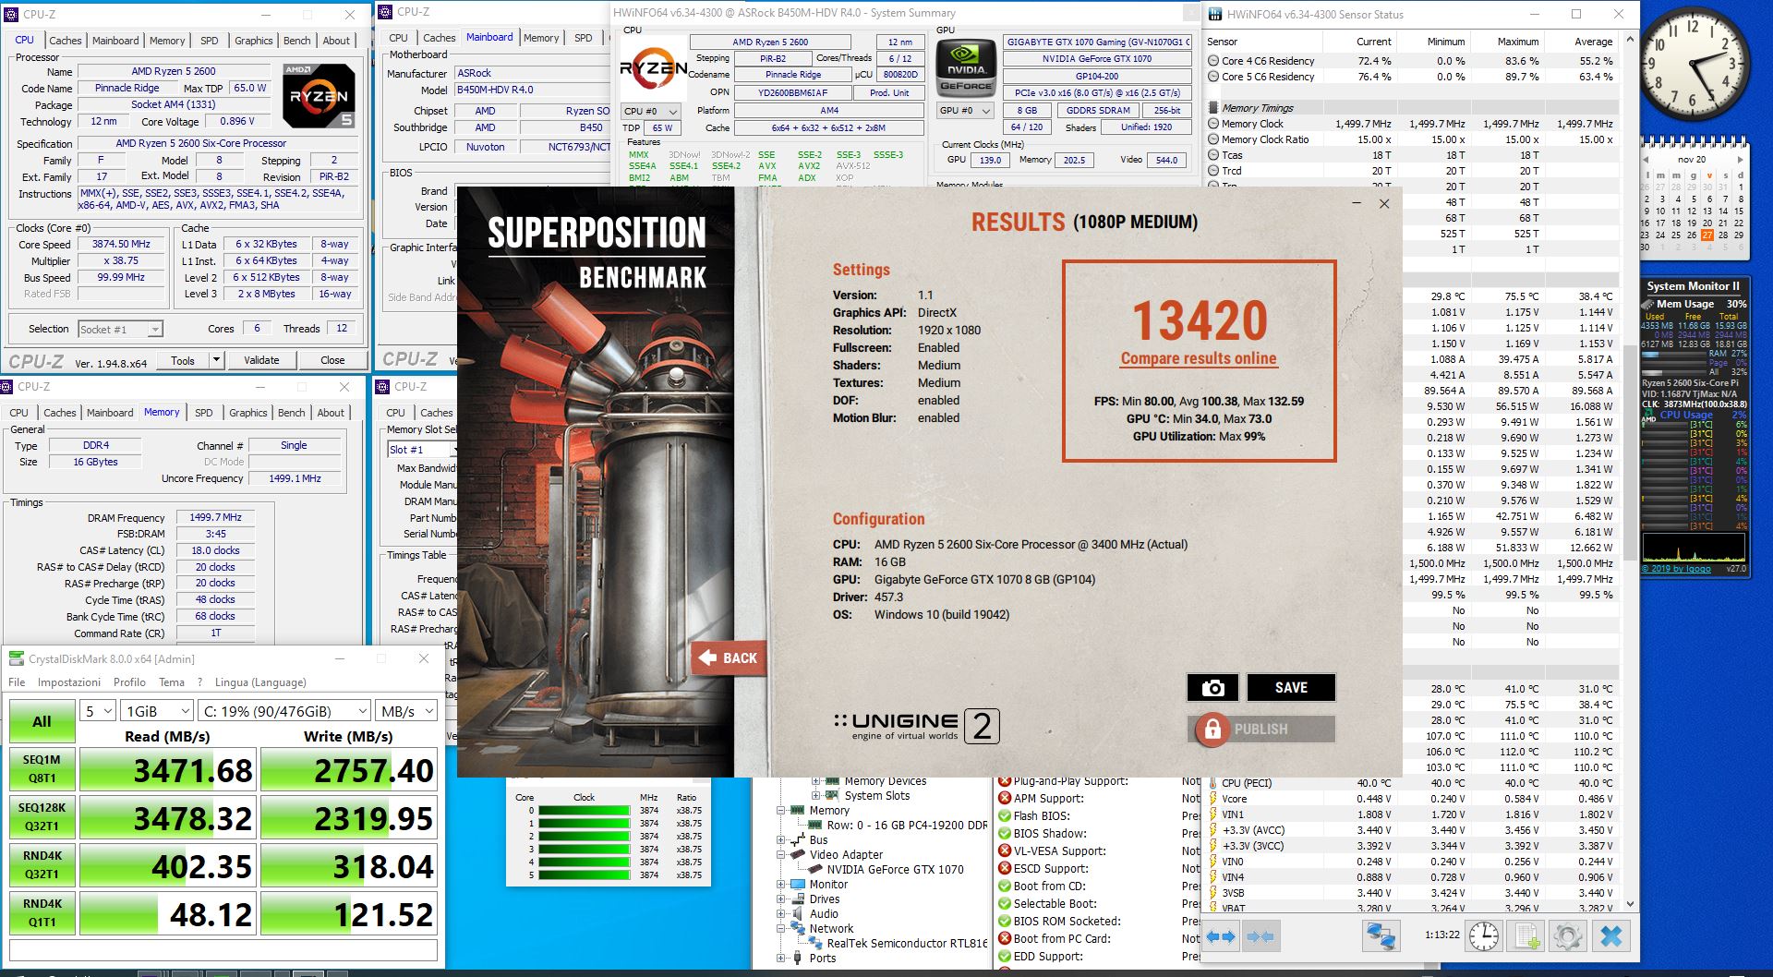This screenshot has width=1773, height=977.
Task: Switch to Caches tab in top-left CPU-Z
Action: click(66, 41)
